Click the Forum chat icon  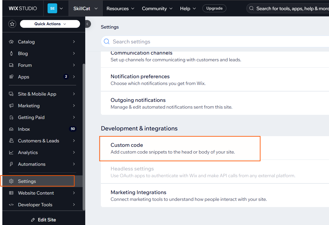11,65
